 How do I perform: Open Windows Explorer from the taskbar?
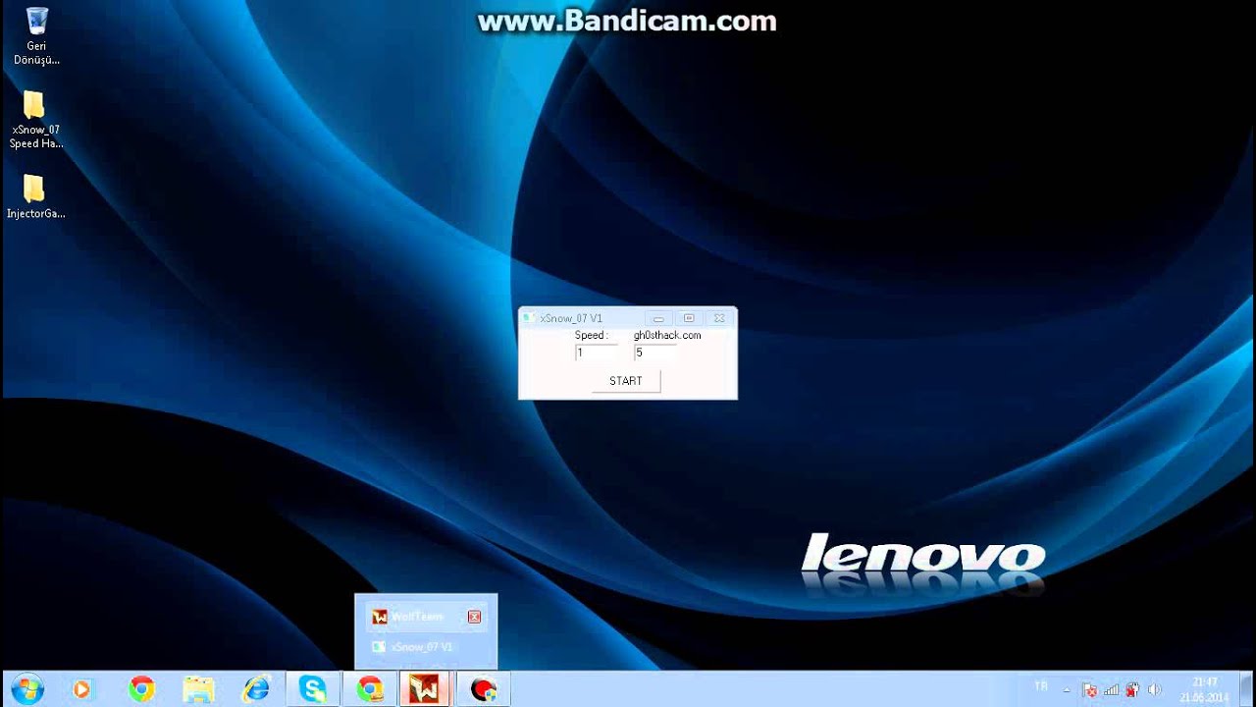point(198,689)
